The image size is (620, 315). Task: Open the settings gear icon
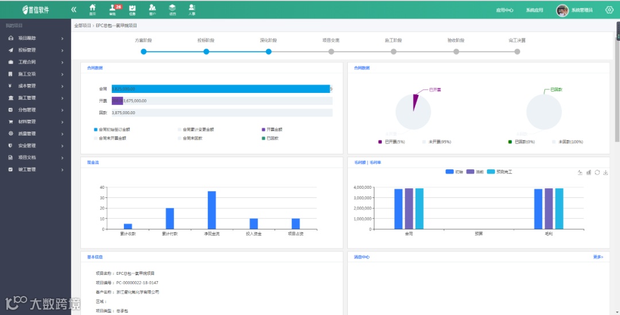(609, 10)
